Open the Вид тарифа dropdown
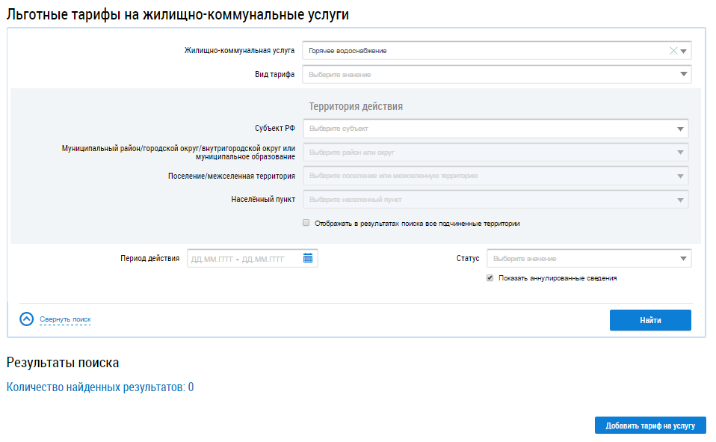This screenshot has width=716, height=442. (496, 74)
